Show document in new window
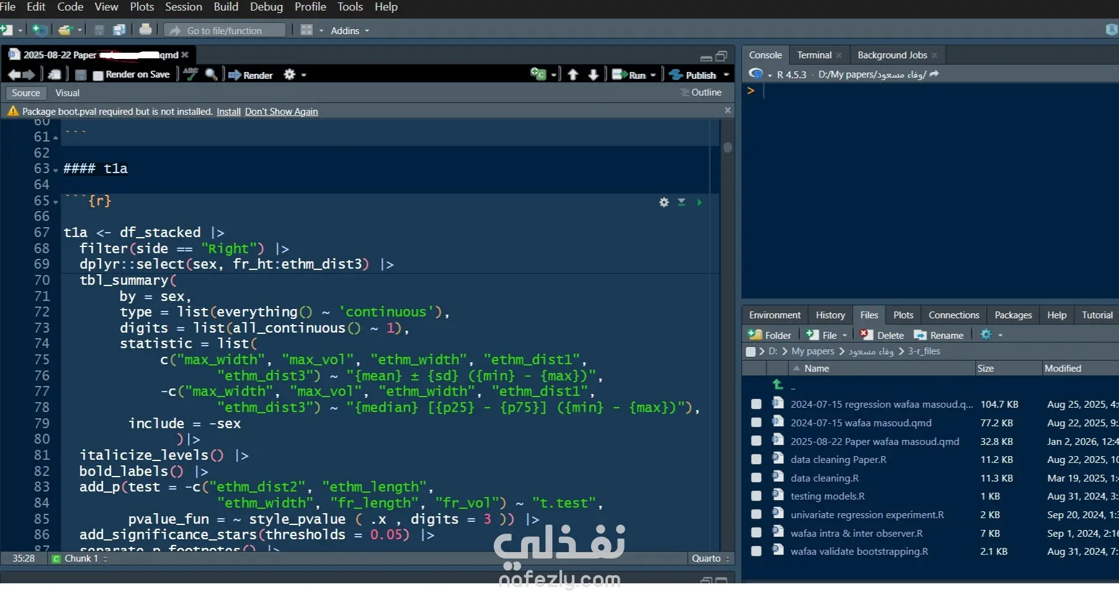The height and width of the screenshot is (592, 1119). click(x=55, y=74)
